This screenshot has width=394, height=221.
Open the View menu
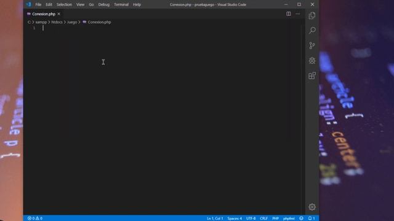coord(81,4)
